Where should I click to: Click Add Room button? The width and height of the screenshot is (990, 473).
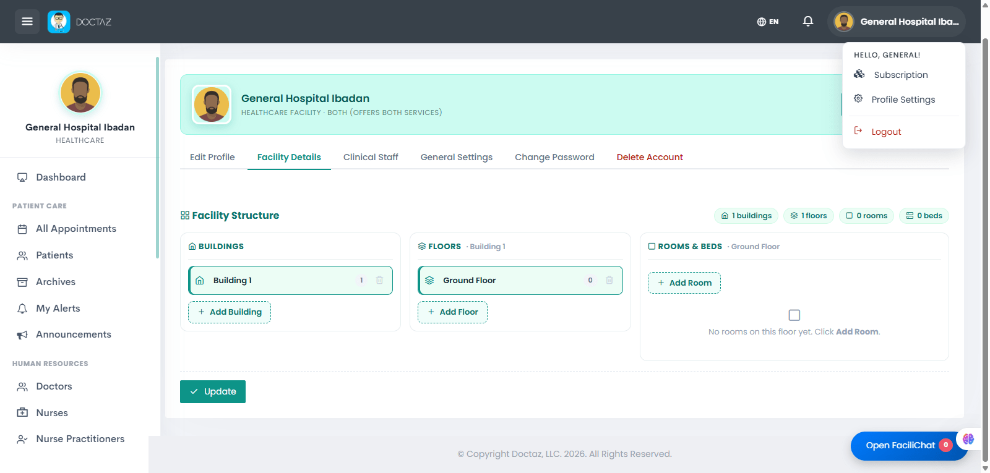coord(684,283)
